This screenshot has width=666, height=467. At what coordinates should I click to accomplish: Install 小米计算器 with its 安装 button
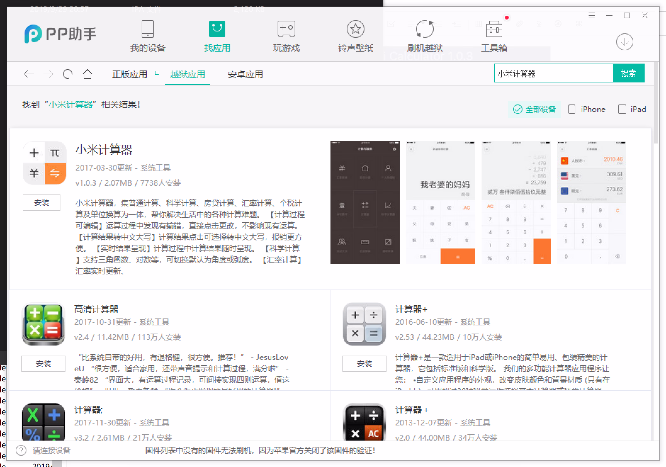click(x=42, y=203)
